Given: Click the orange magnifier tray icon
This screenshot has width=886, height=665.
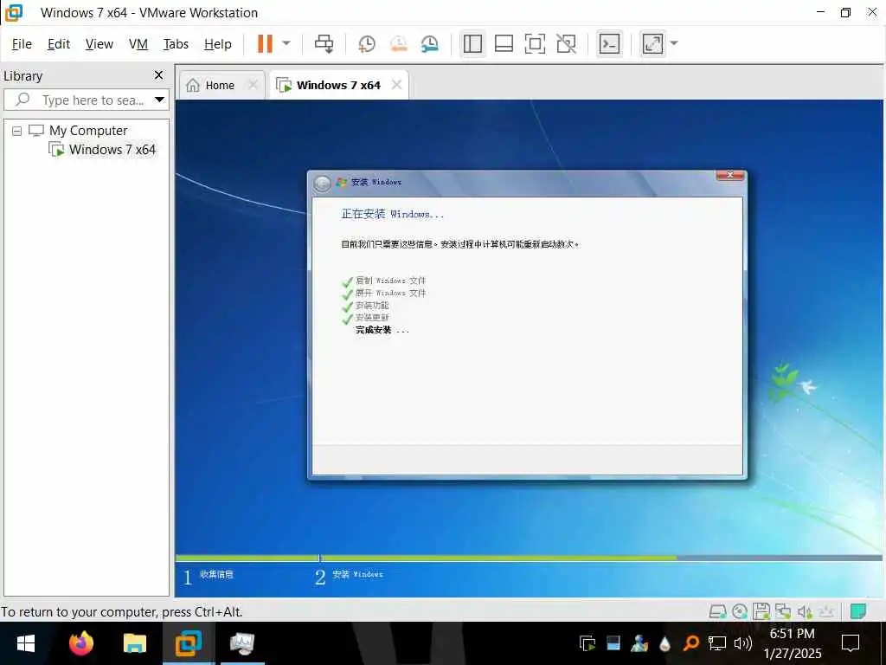Looking at the screenshot, I should tap(690, 643).
